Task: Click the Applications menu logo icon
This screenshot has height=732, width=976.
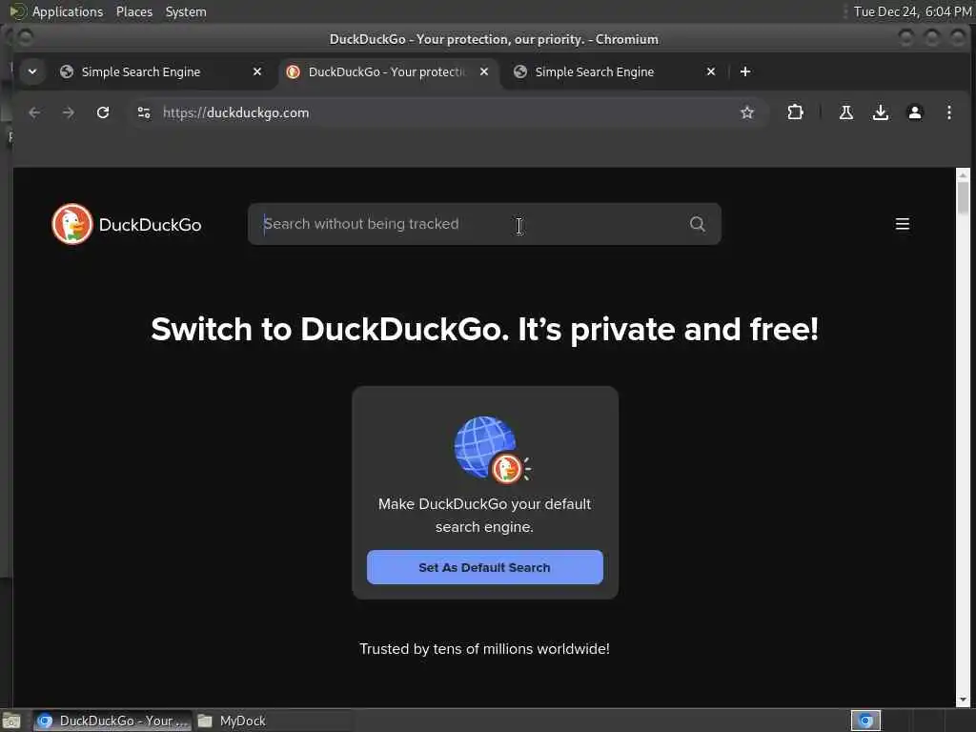Action: pyautogui.click(x=19, y=11)
